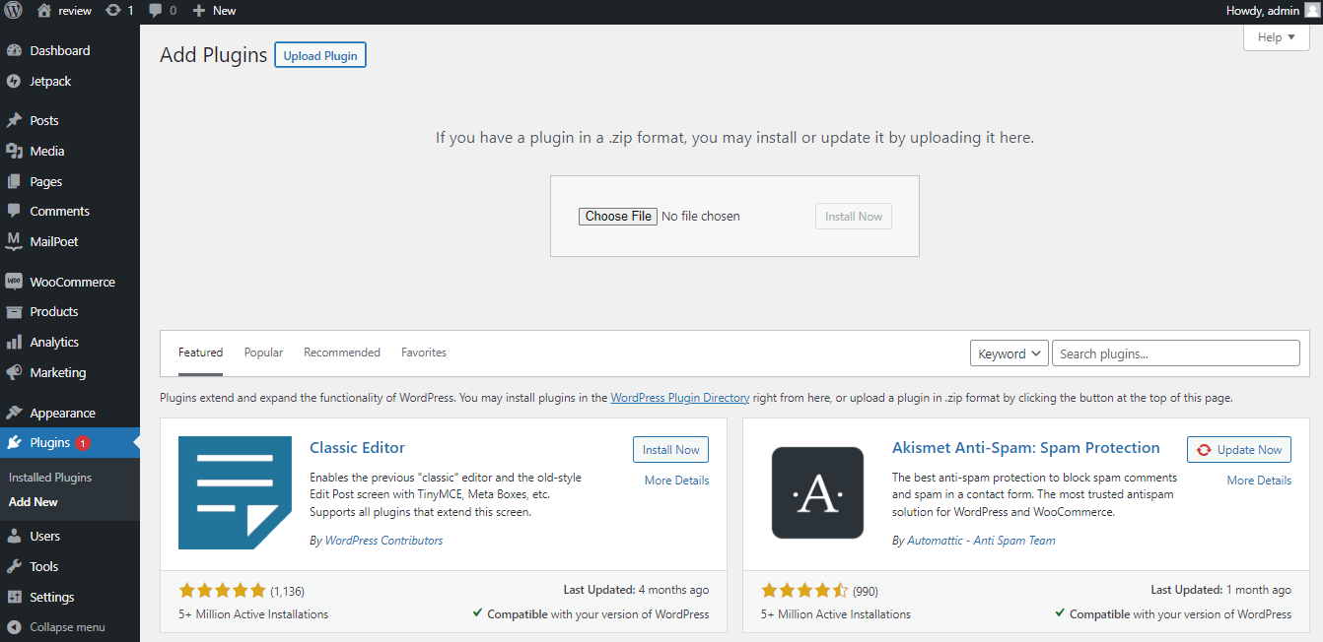Click the "No file chosen" text
This screenshot has height=642, width=1323.
pyautogui.click(x=701, y=217)
